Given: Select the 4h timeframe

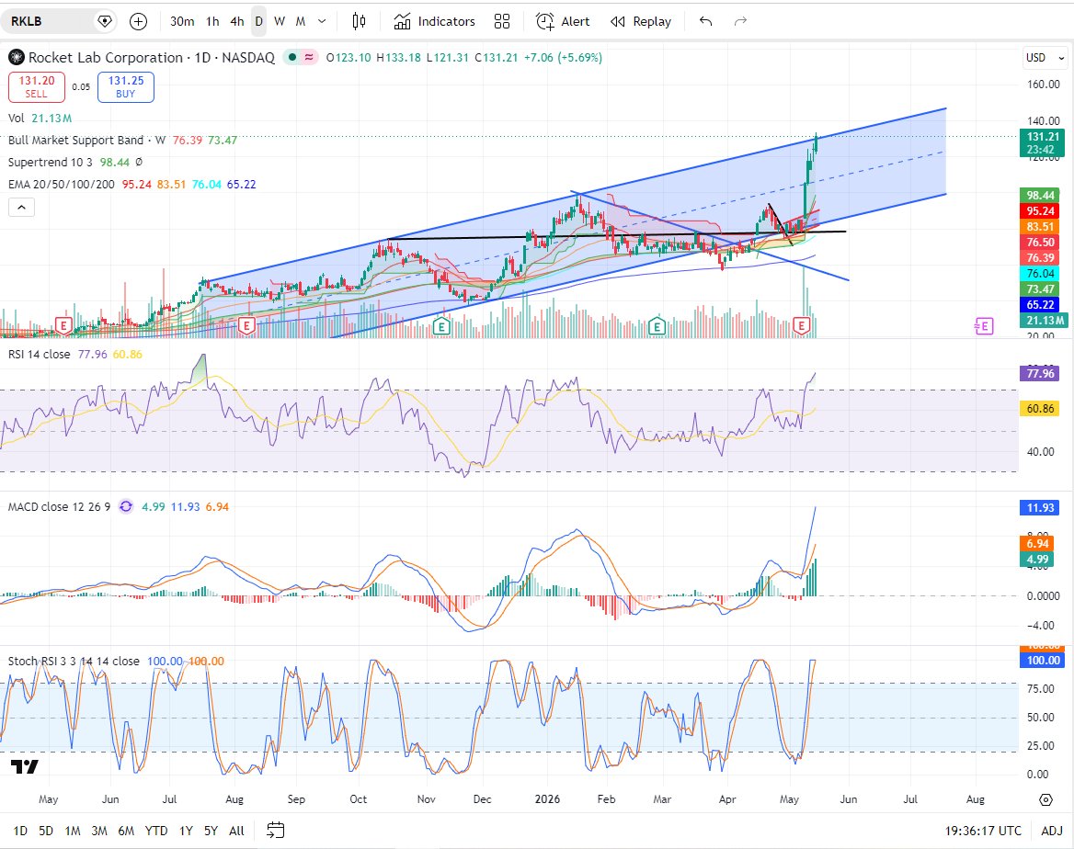Looking at the screenshot, I should click(x=237, y=21).
